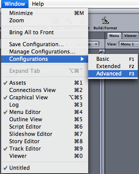Viewport: 139px width, 174px height.
Task: Toggle the Menu Editor checked item
Action: 45,112
